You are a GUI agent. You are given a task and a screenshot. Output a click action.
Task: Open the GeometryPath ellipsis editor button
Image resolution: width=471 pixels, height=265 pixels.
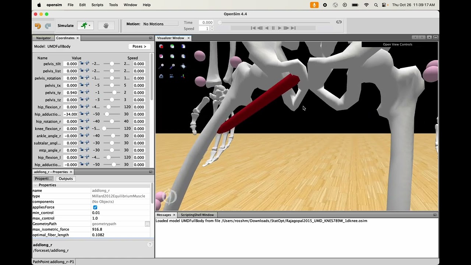[x=147, y=224]
